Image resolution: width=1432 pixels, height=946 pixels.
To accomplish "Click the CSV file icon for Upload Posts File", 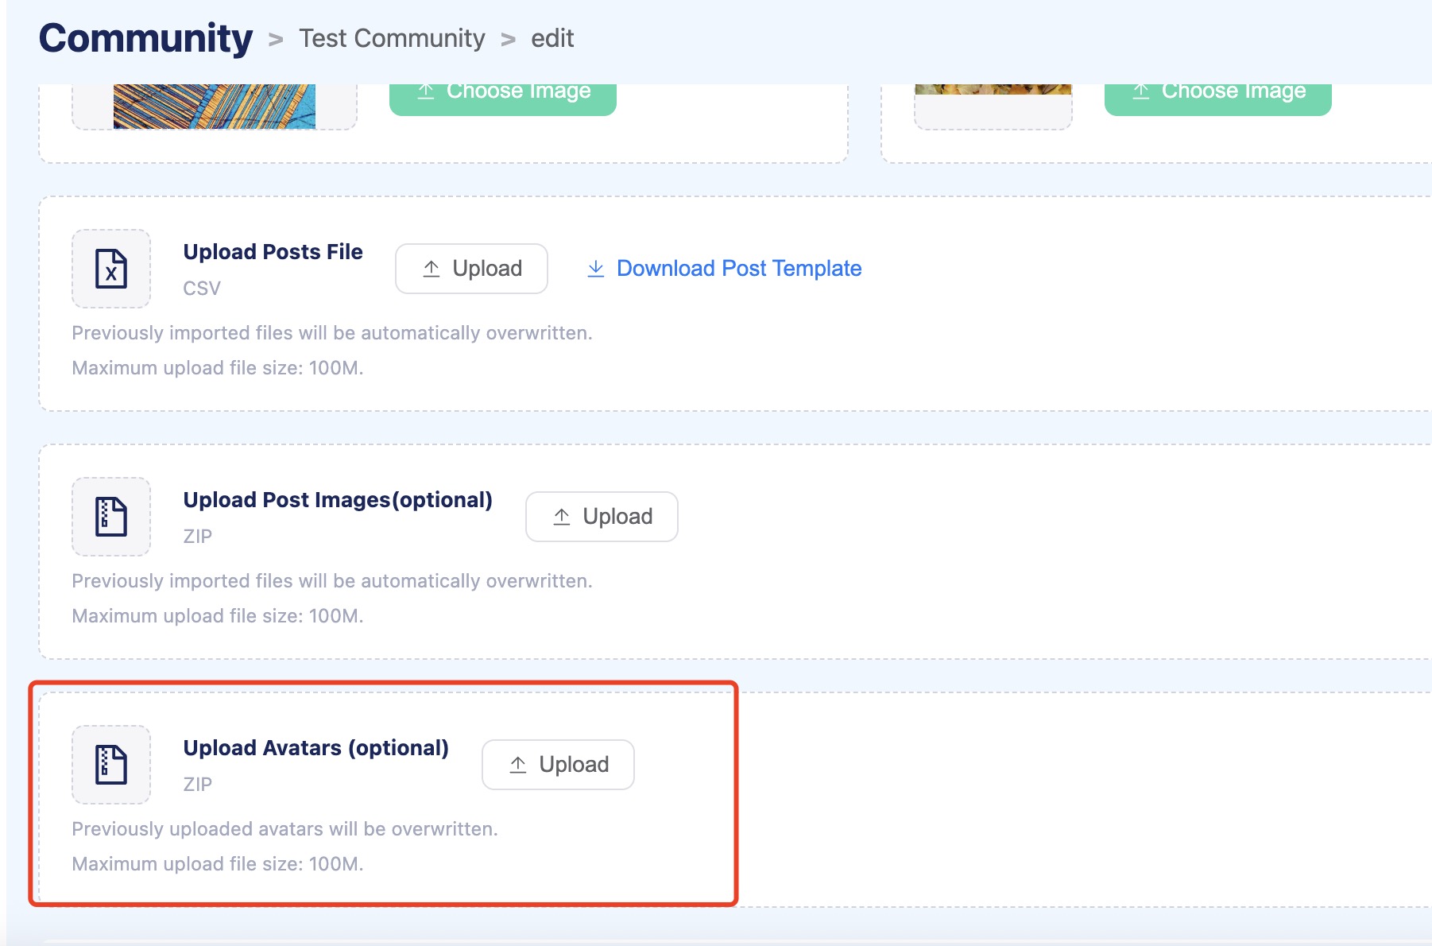I will 111,269.
